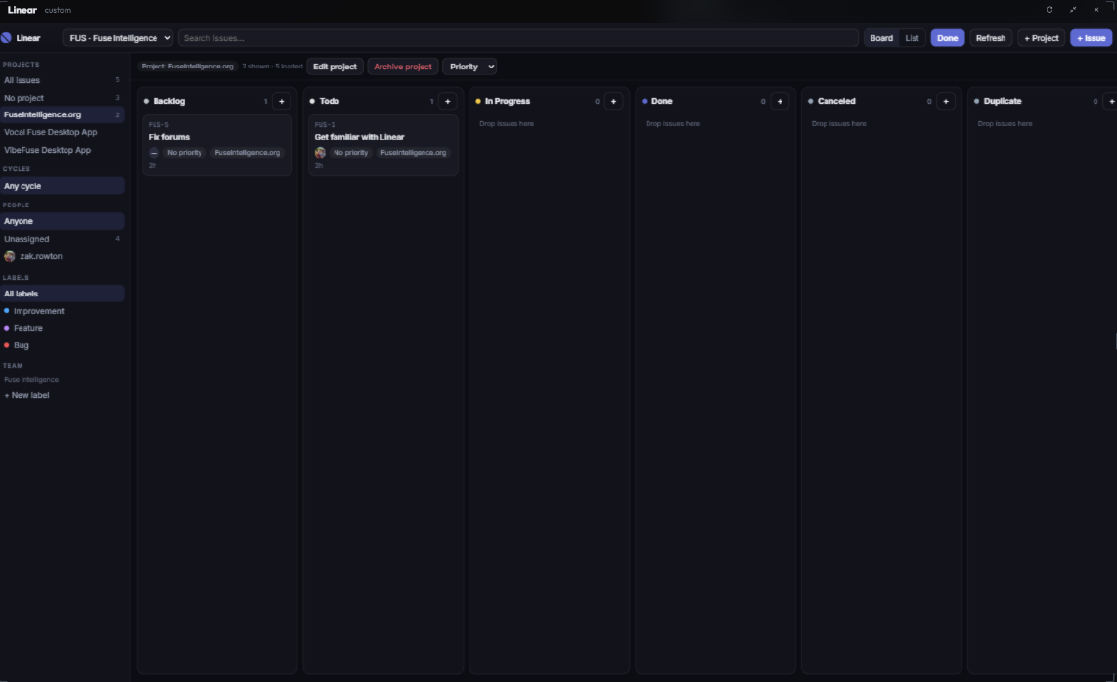Click the FUS-5 issue identifier
The height and width of the screenshot is (682, 1117).
click(x=158, y=125)
